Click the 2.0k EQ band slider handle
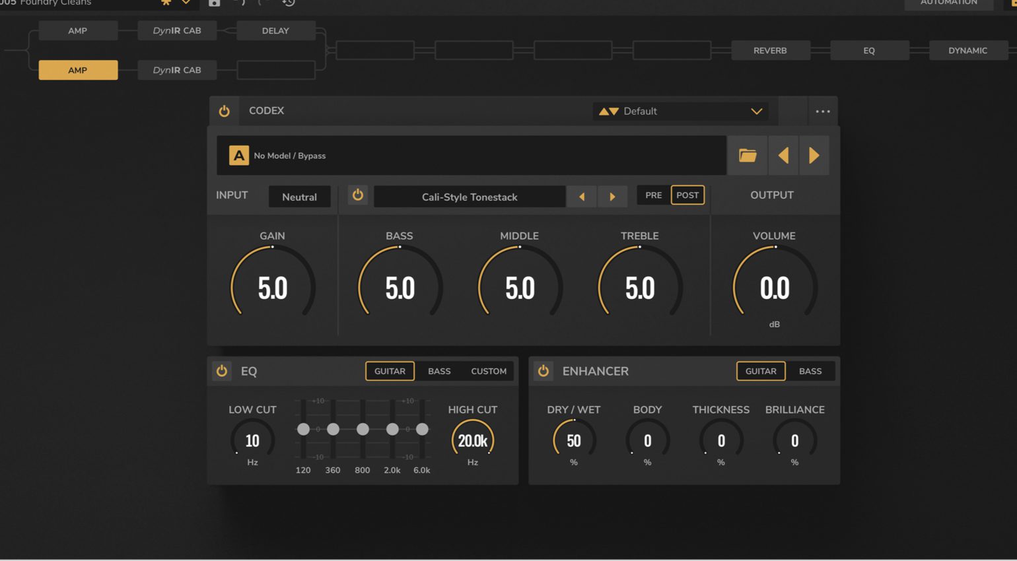1017x561 pixels. [392, 429]
